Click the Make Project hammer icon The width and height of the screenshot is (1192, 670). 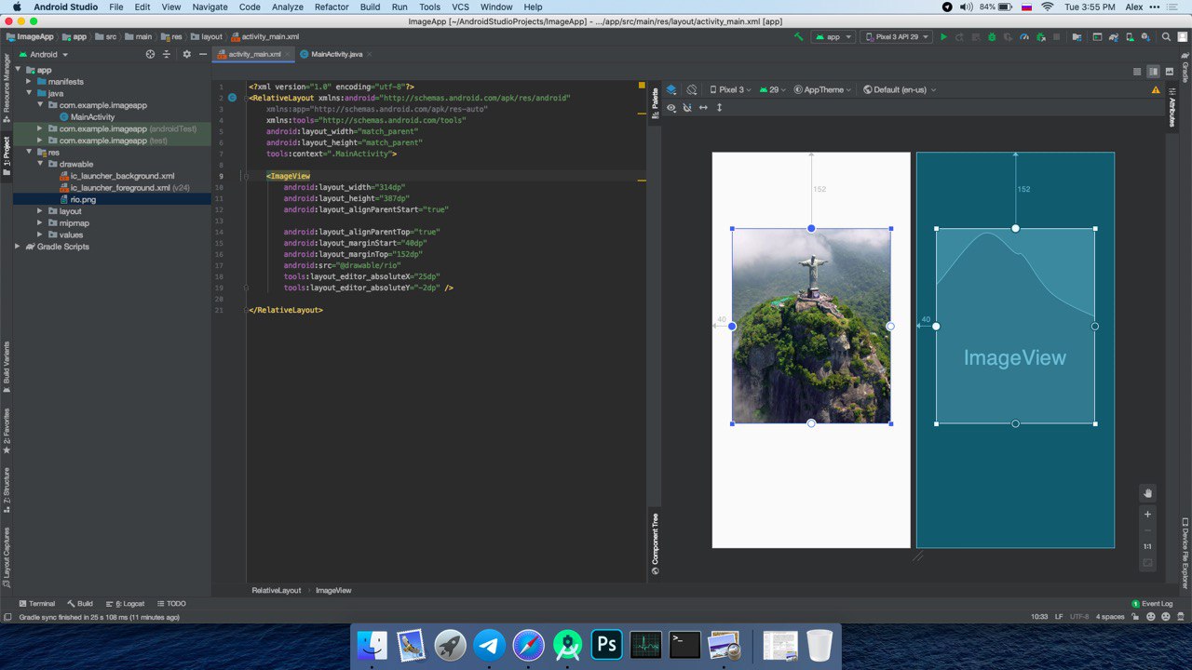(798, 37)
